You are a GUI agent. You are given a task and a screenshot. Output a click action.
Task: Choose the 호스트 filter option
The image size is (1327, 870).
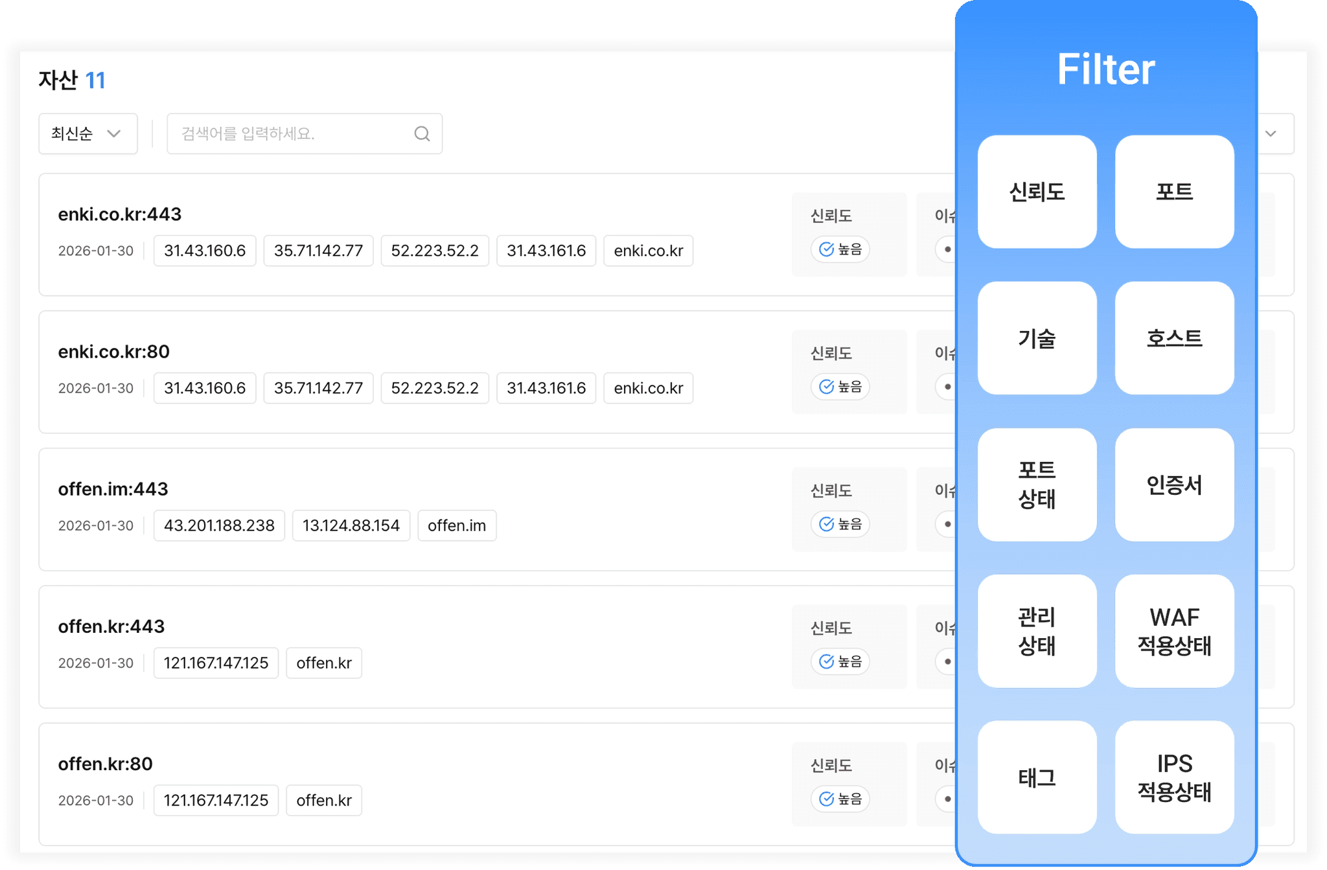pos(1174,338)
